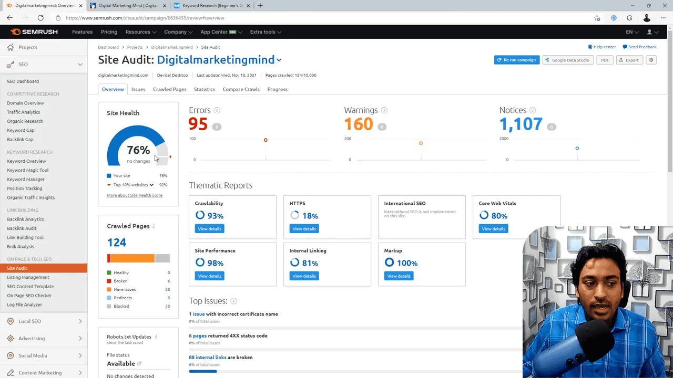Open the Local SEO location-pin icon
Viewport: 673px width, 378px height.
(x=10, y=321)
